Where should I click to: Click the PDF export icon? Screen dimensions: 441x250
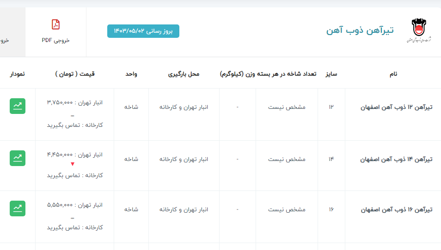pos(55,24)
